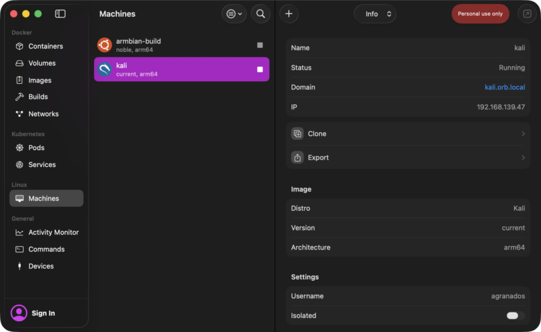541x332 pixels.
Task: Click the Username value agranados
Action: [x=508, y=295]
